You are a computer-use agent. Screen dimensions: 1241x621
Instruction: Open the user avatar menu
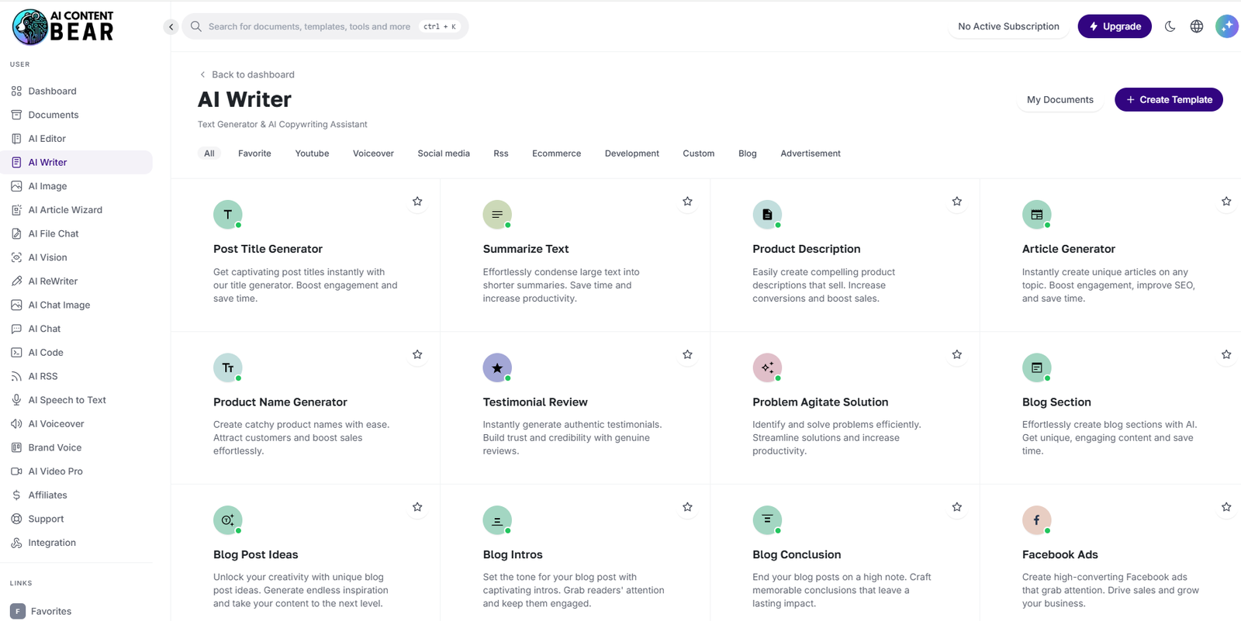coord(1226,26)
